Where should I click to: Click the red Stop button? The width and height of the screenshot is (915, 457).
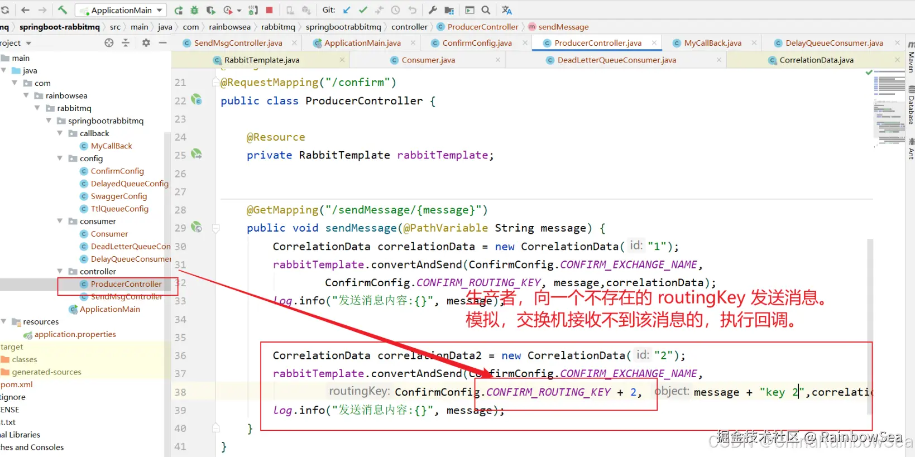tap(269, 10)
